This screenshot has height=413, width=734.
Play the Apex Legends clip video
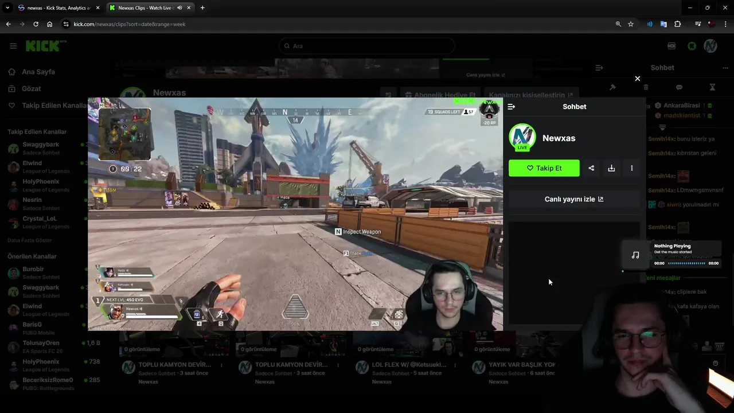pos(295,214)
